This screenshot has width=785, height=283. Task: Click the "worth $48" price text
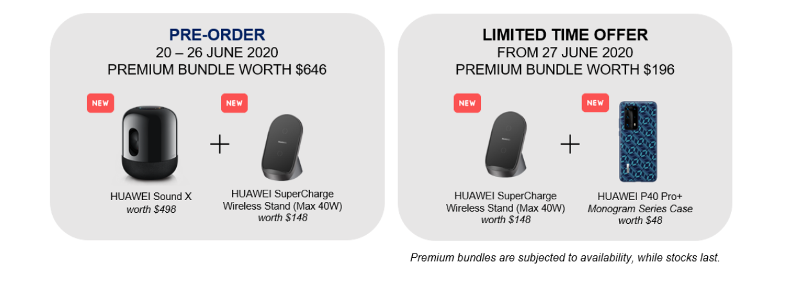(x=640, y=221)
